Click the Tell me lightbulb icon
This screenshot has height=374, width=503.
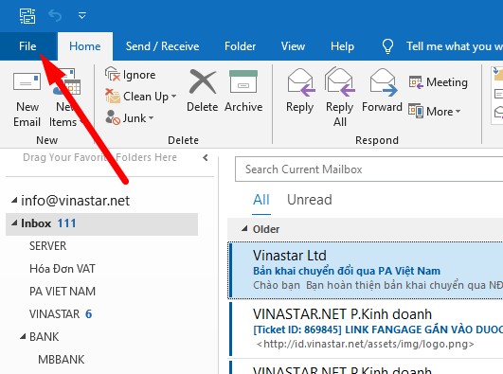[387, 46]
